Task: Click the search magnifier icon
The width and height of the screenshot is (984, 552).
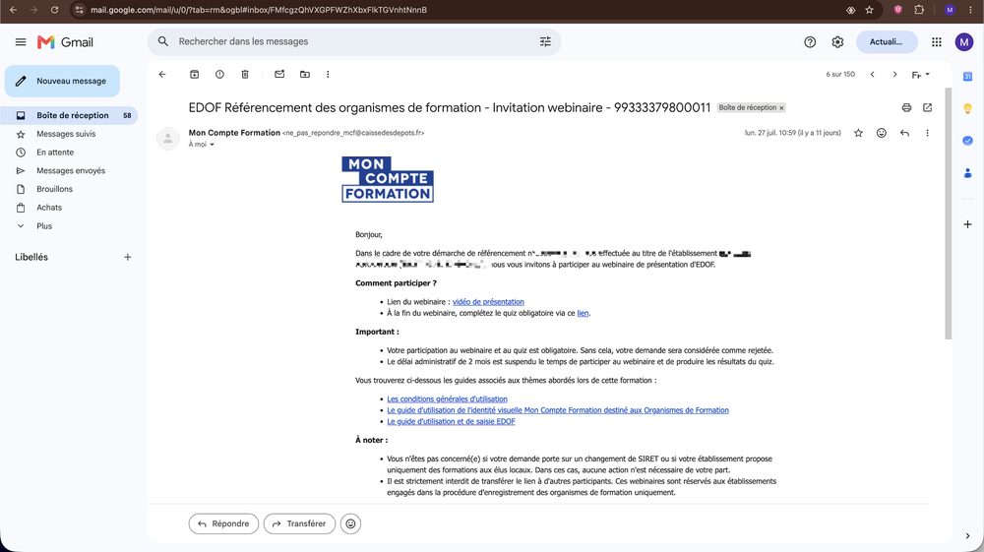Action: [x=163, y=41]
